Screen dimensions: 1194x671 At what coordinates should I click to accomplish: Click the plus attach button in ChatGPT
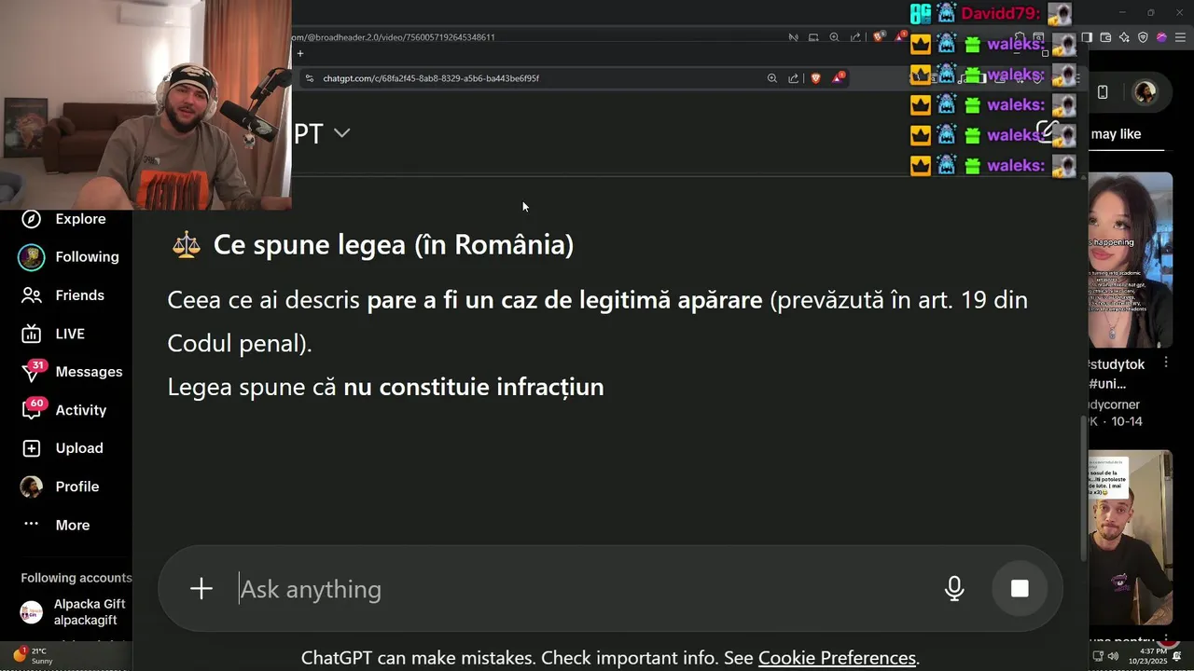pos(201,588)
